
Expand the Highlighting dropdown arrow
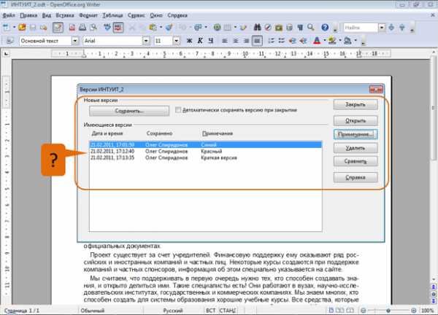pyautogui.click(x=340, y=41)
